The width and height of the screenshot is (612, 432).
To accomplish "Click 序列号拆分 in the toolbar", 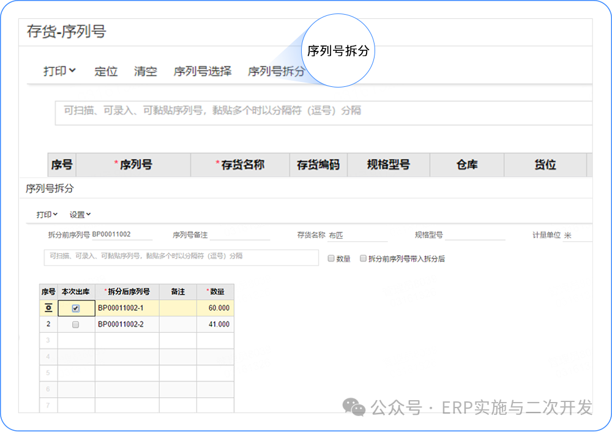I will click(276, 71).
